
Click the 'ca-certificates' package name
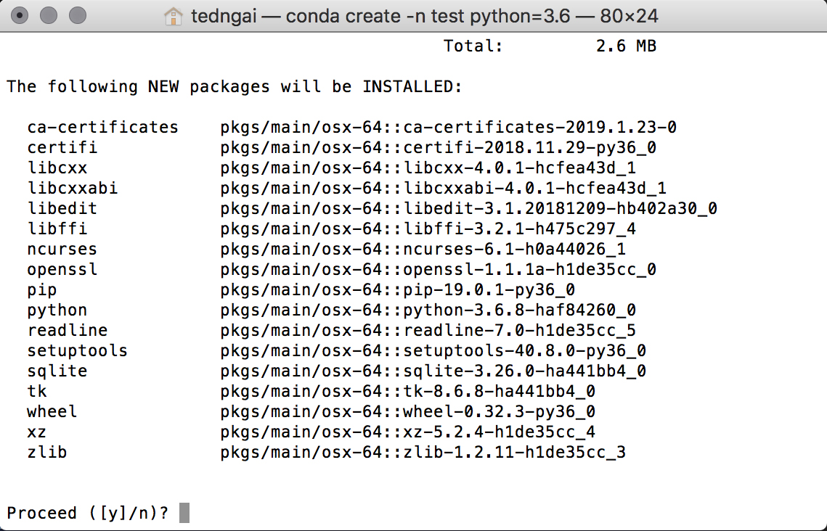[102, 127]
